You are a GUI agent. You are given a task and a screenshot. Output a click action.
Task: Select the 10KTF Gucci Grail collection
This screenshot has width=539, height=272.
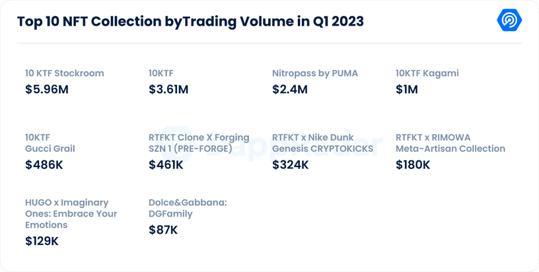coord(50,143)
